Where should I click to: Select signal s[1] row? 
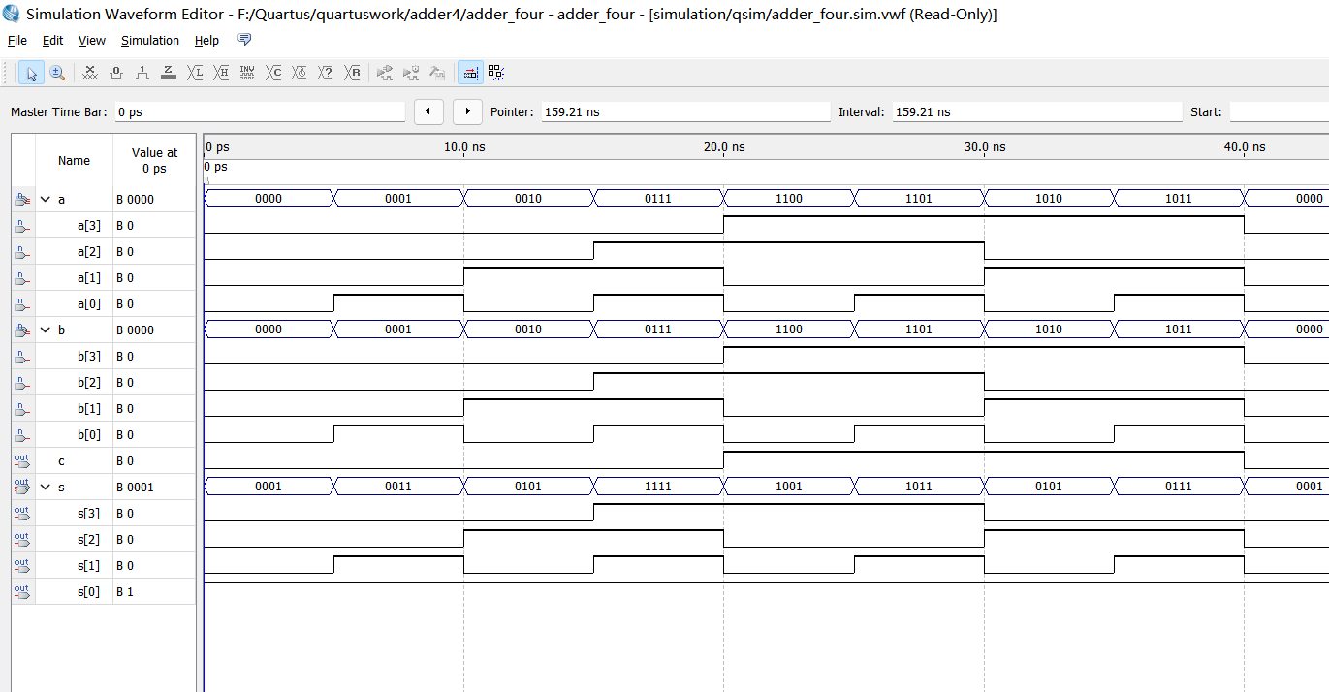103,565
